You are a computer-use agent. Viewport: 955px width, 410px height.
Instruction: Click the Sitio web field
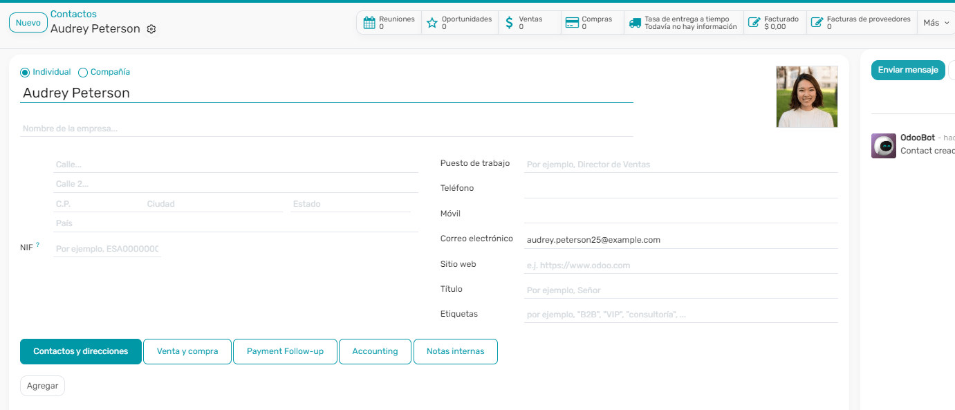pos(680,265)
